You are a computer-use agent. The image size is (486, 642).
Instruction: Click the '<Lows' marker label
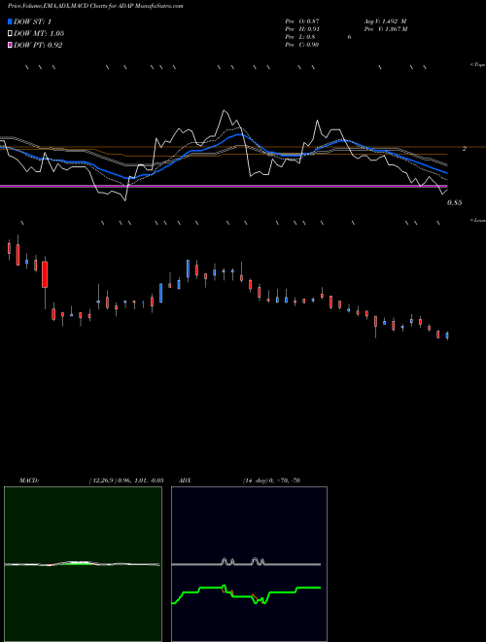pyautogui.click(x=477, y=220)
